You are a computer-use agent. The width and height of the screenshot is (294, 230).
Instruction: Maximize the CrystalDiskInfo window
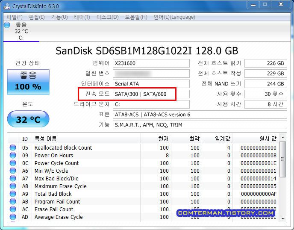click(265, 5)
